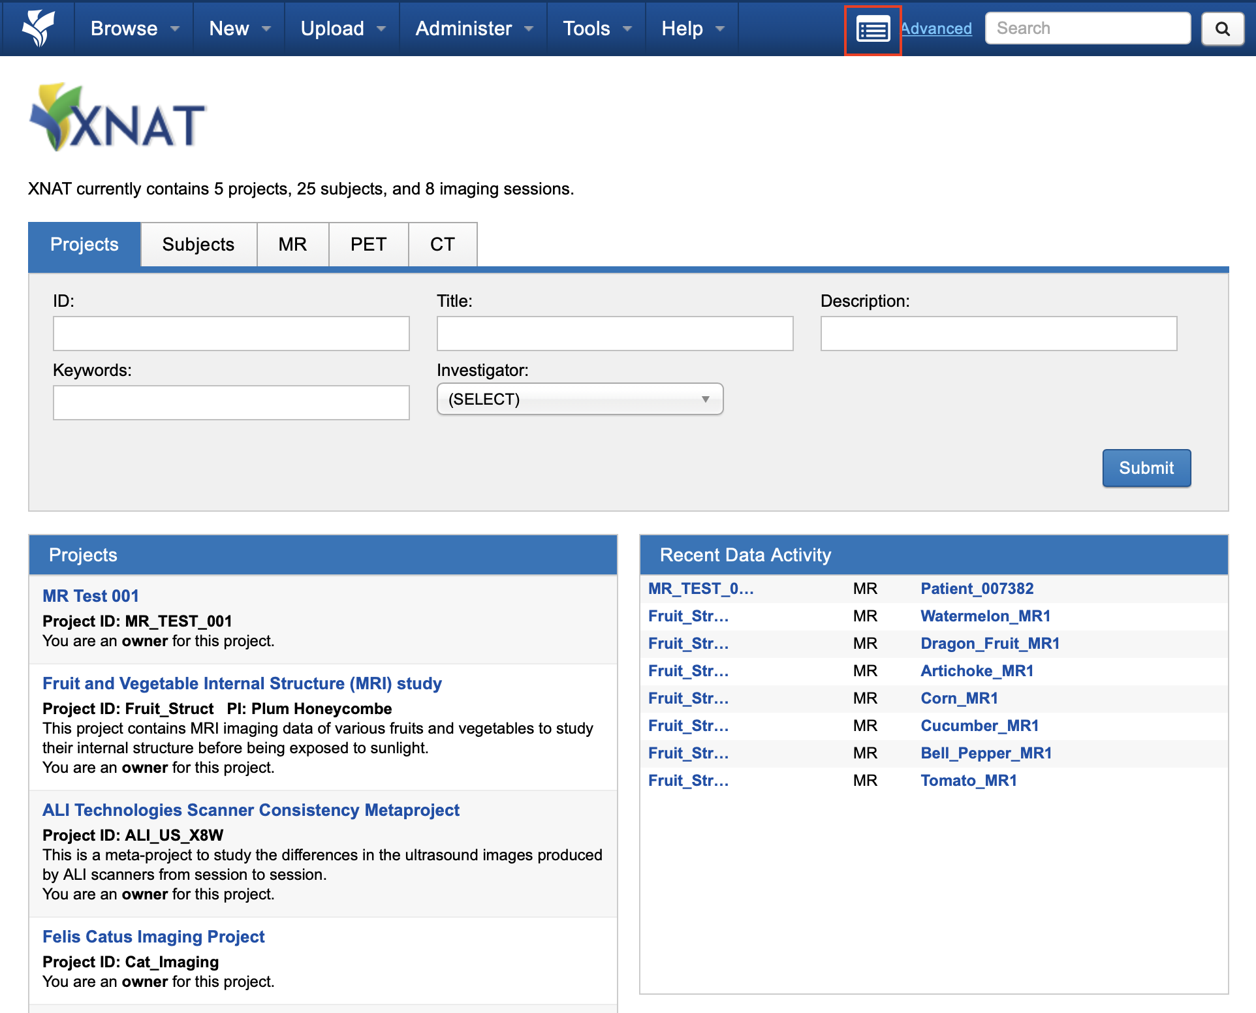Click into the top Search box
This screenshot has height=1013, width=1256.
point(1088,28)
